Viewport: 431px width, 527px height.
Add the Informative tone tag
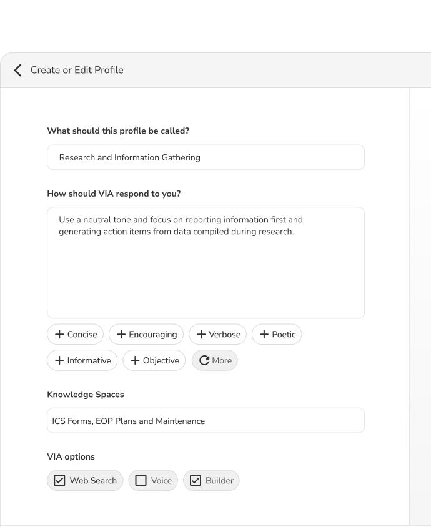(82, 361)
